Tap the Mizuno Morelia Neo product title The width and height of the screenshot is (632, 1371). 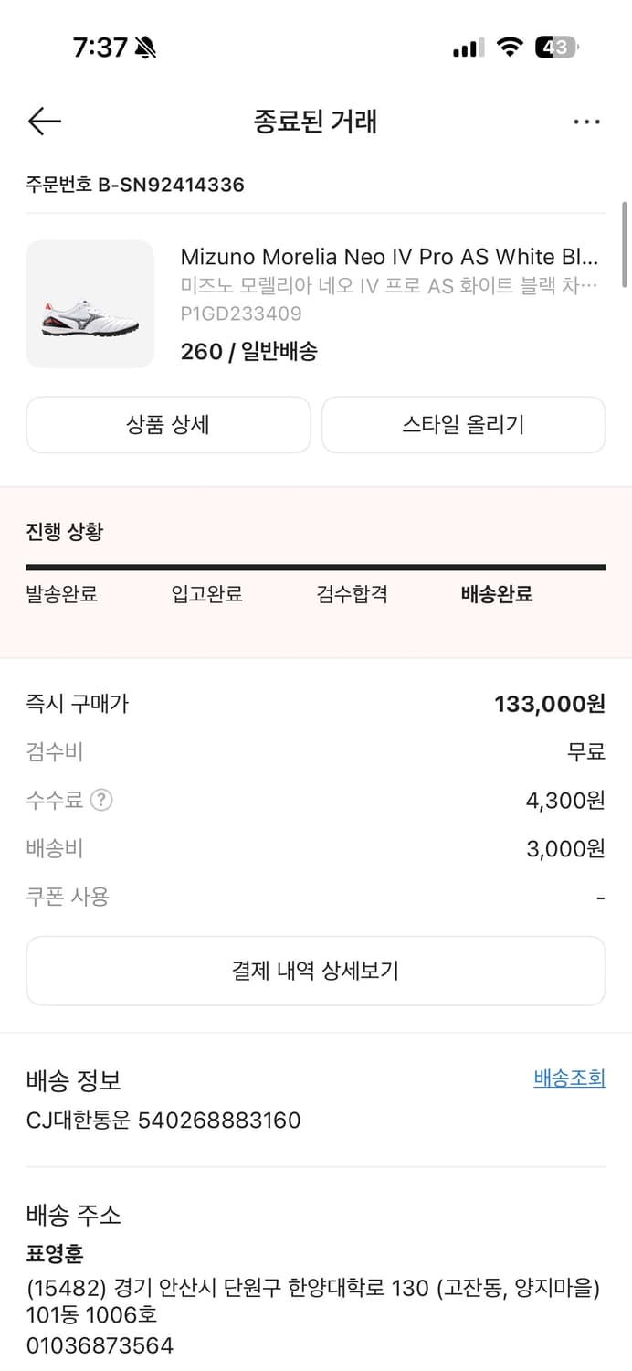[x=389, y=256]
